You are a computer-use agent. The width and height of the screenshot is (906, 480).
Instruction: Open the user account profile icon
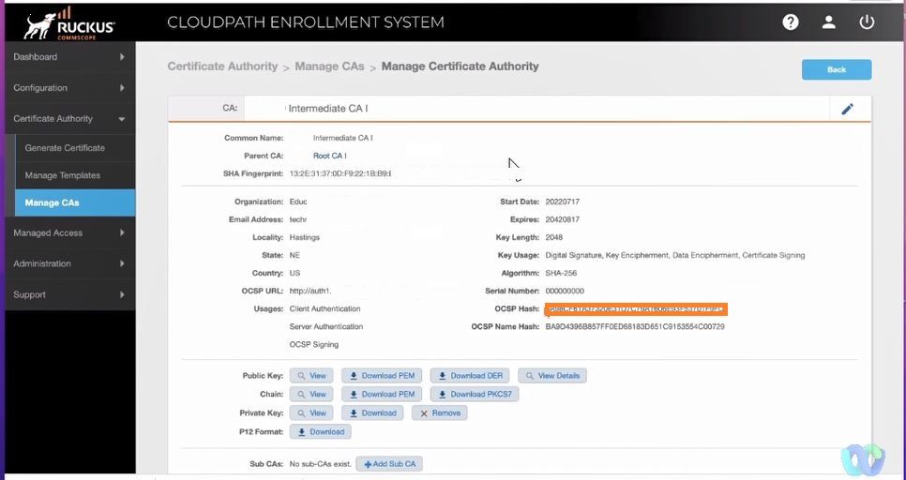pyautogui.click(x=828, y=22)
